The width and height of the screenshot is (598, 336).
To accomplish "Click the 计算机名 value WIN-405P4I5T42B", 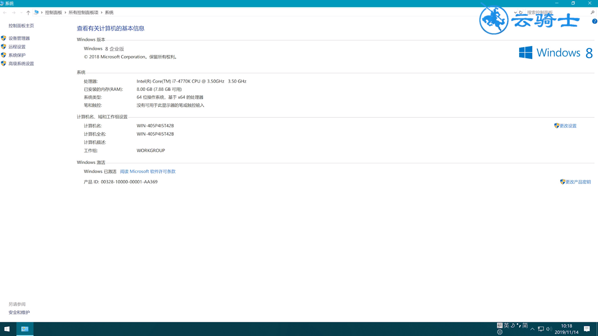I will tap(155, 126).
